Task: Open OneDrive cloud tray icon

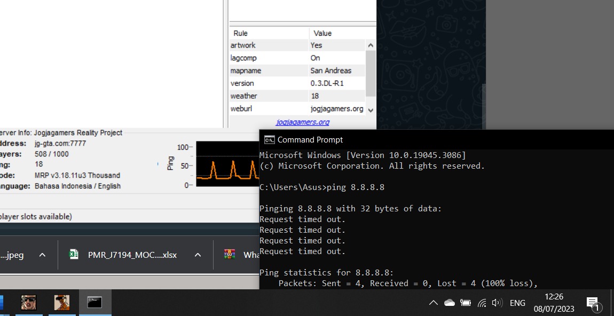Action: coord(450,303)
